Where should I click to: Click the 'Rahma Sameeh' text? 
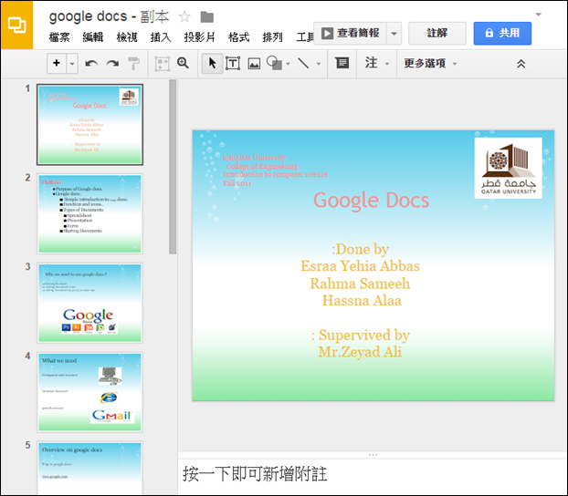point(360,284)
